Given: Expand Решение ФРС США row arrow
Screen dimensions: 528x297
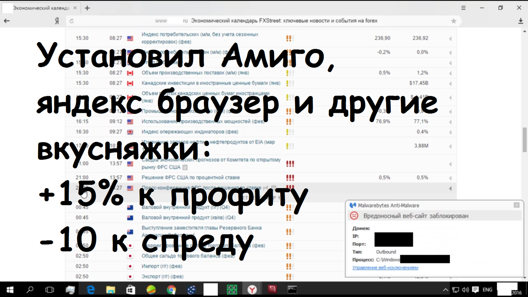Looking at the screenshot, I should pos(450,178).
